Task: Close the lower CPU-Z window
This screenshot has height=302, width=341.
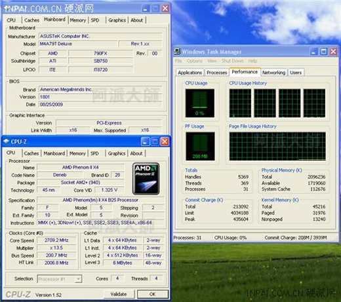Action: [x=165, y=142]
